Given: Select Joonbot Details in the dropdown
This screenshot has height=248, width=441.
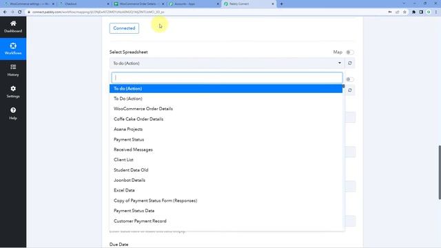Looking at the screenshot, I should pyautogui.click(x=226, y=180).
